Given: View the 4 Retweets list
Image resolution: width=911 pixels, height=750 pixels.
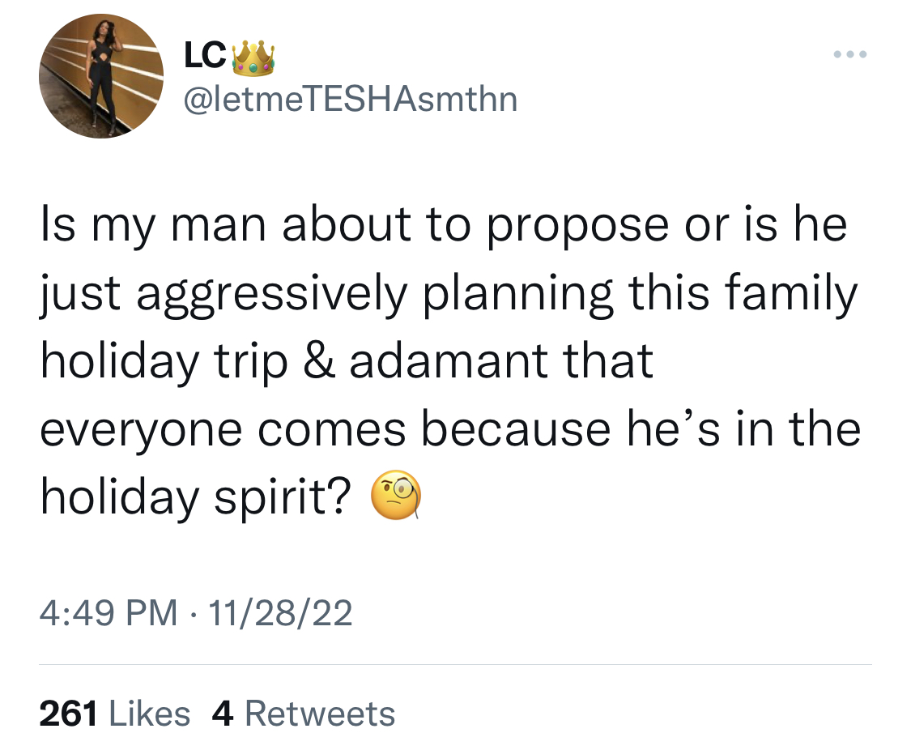Looking at the screenshot, I should [x=304, y=714].
